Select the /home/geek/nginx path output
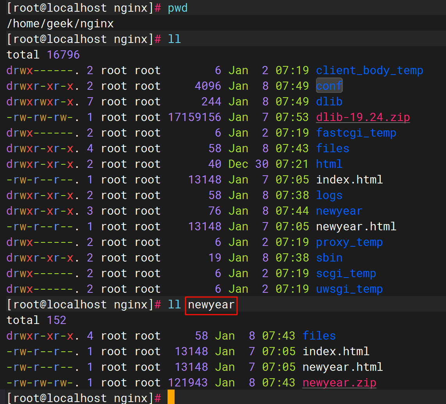446x404 pixels. (60, 23)
